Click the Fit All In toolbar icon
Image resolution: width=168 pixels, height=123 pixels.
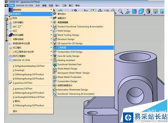pos(93,11)
